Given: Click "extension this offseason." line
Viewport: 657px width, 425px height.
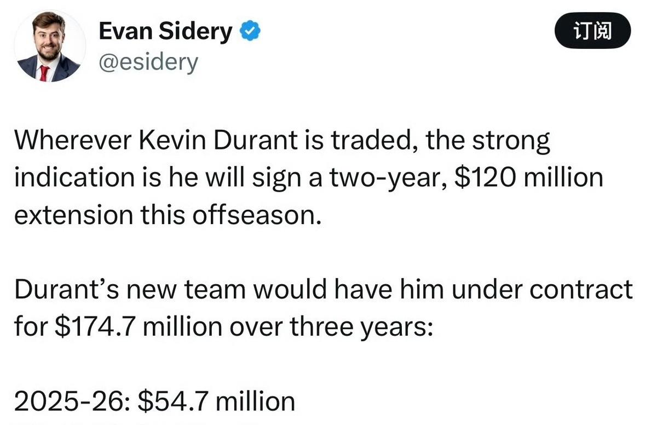Looking at the screenshot, I should point(166,215).
